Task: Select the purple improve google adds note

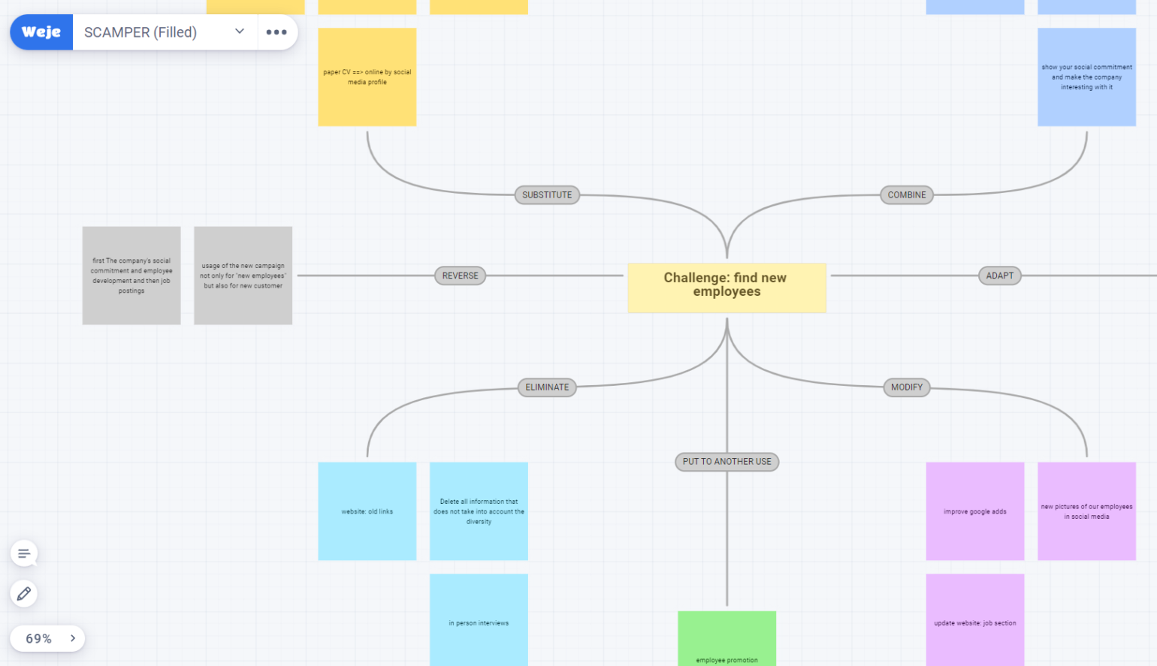Action: coord(974,511)
